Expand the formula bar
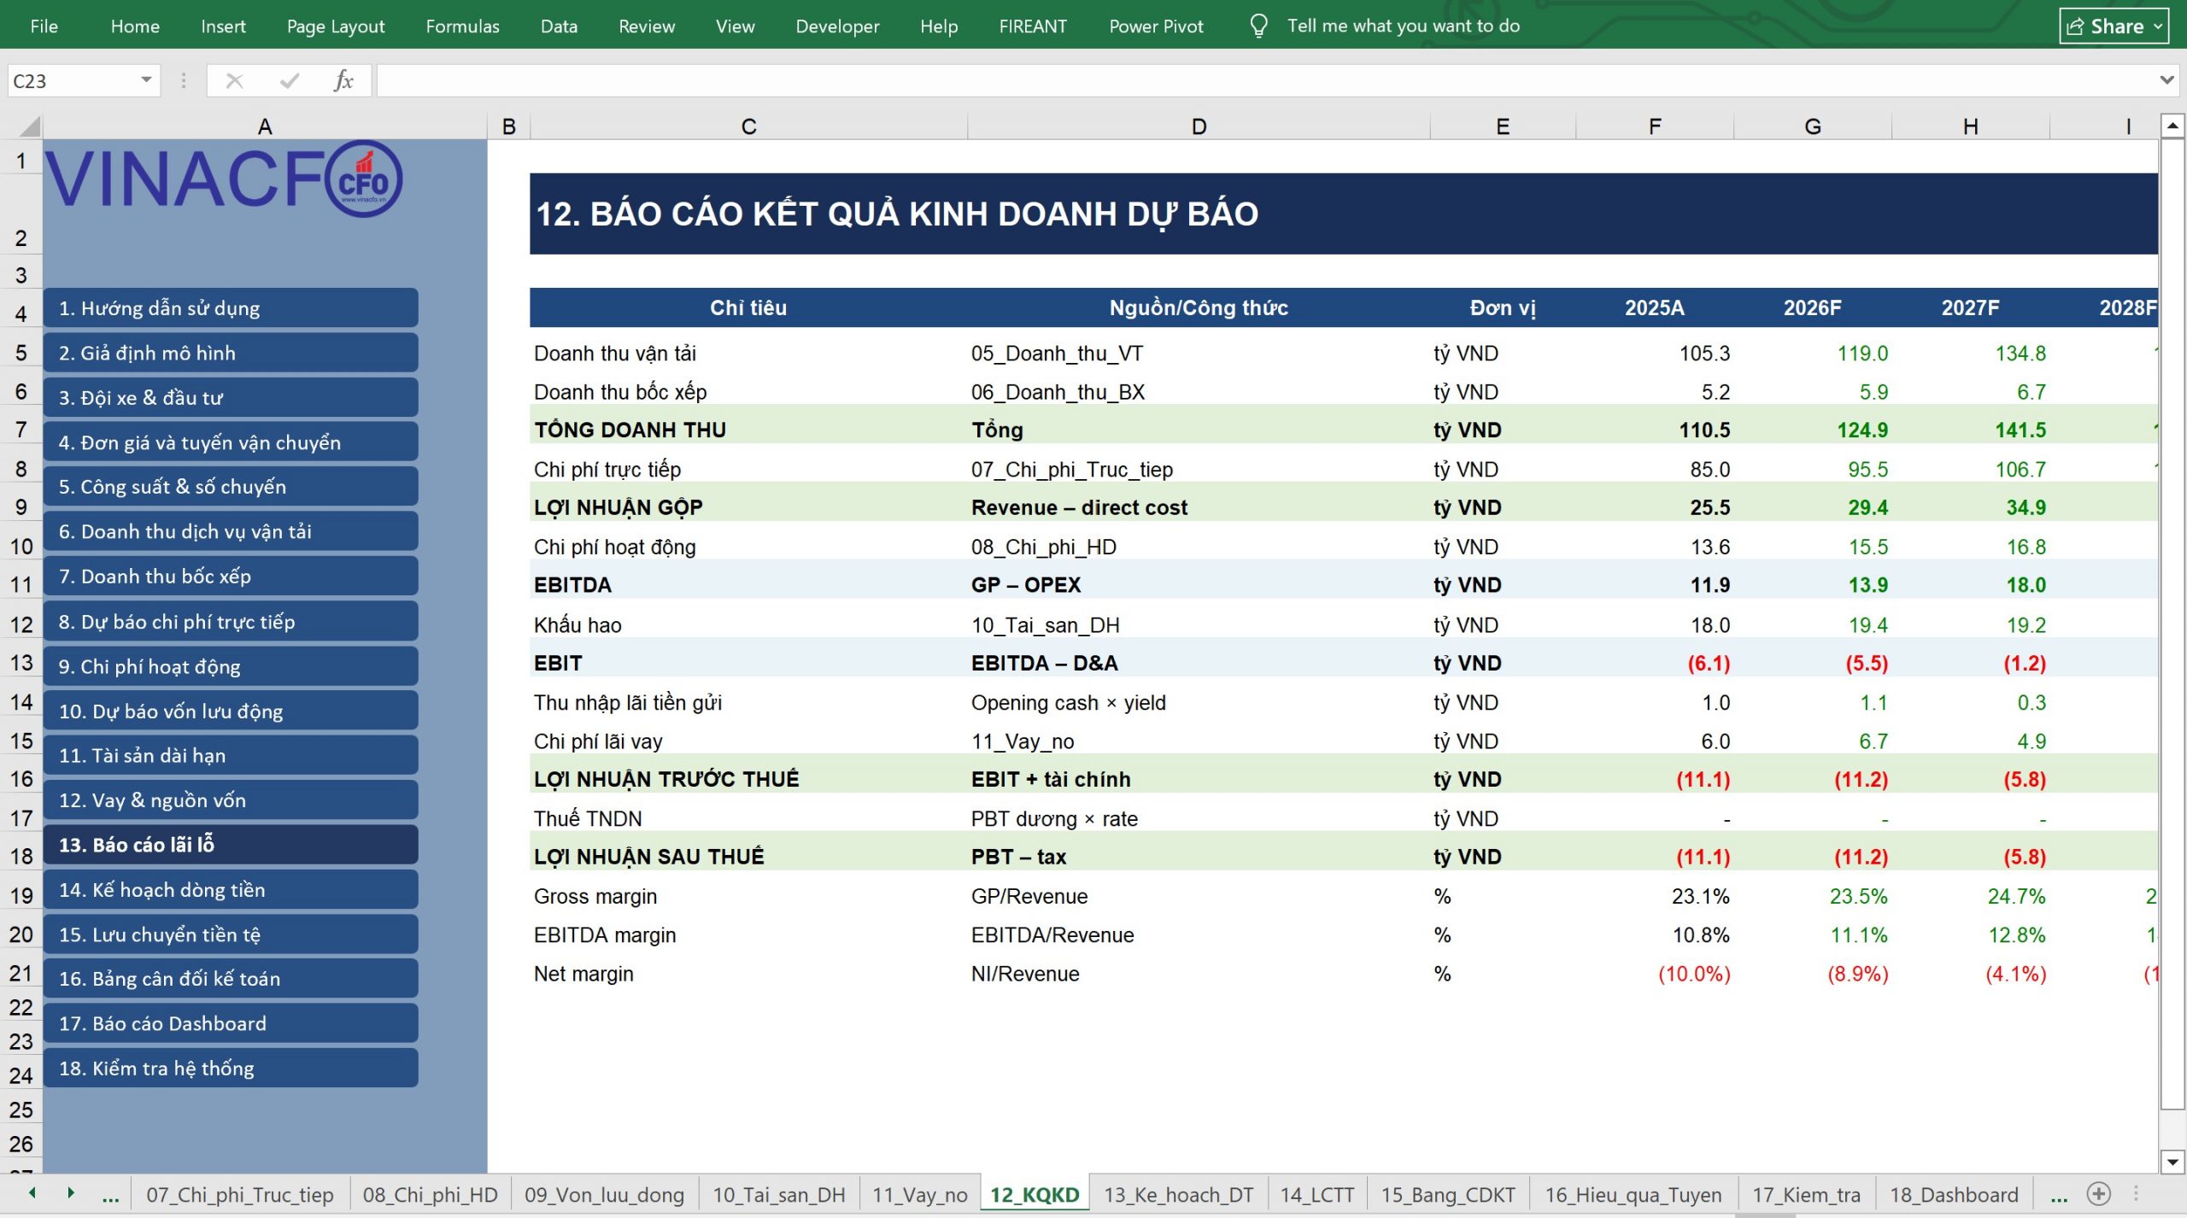 [x=2166, y=80]
